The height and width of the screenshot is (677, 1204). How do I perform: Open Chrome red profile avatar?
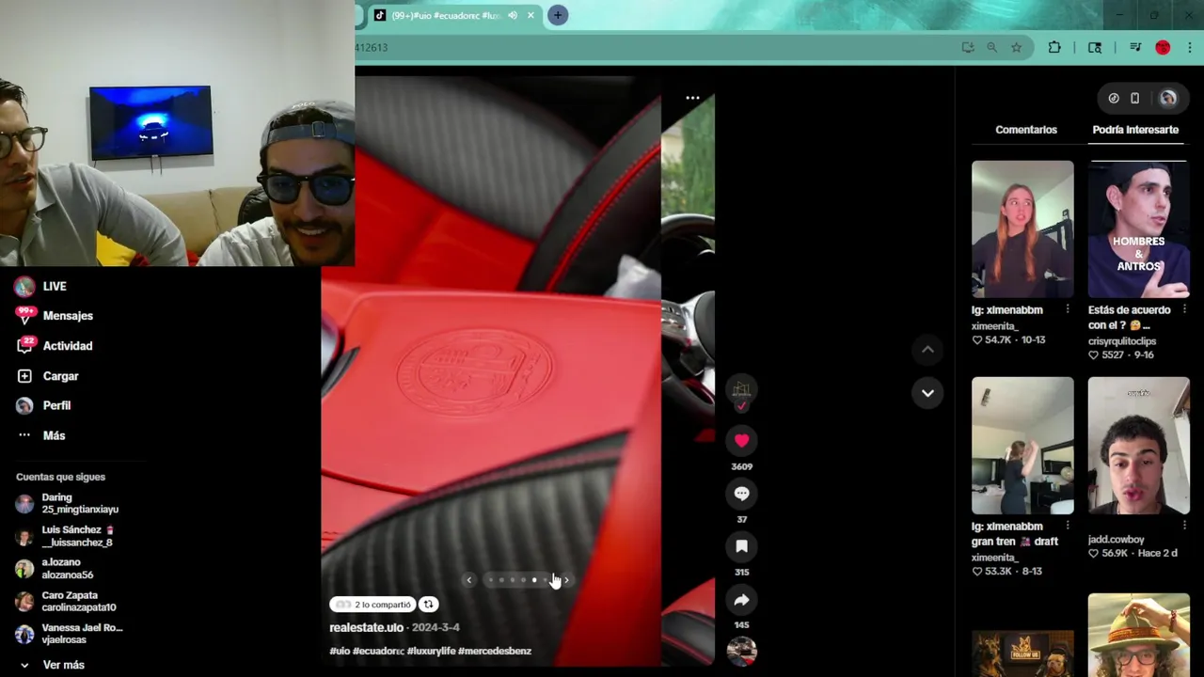1163,47
